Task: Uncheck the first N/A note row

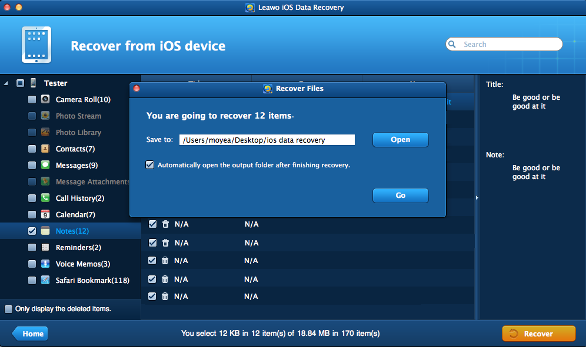Action: tap(152, 224)
